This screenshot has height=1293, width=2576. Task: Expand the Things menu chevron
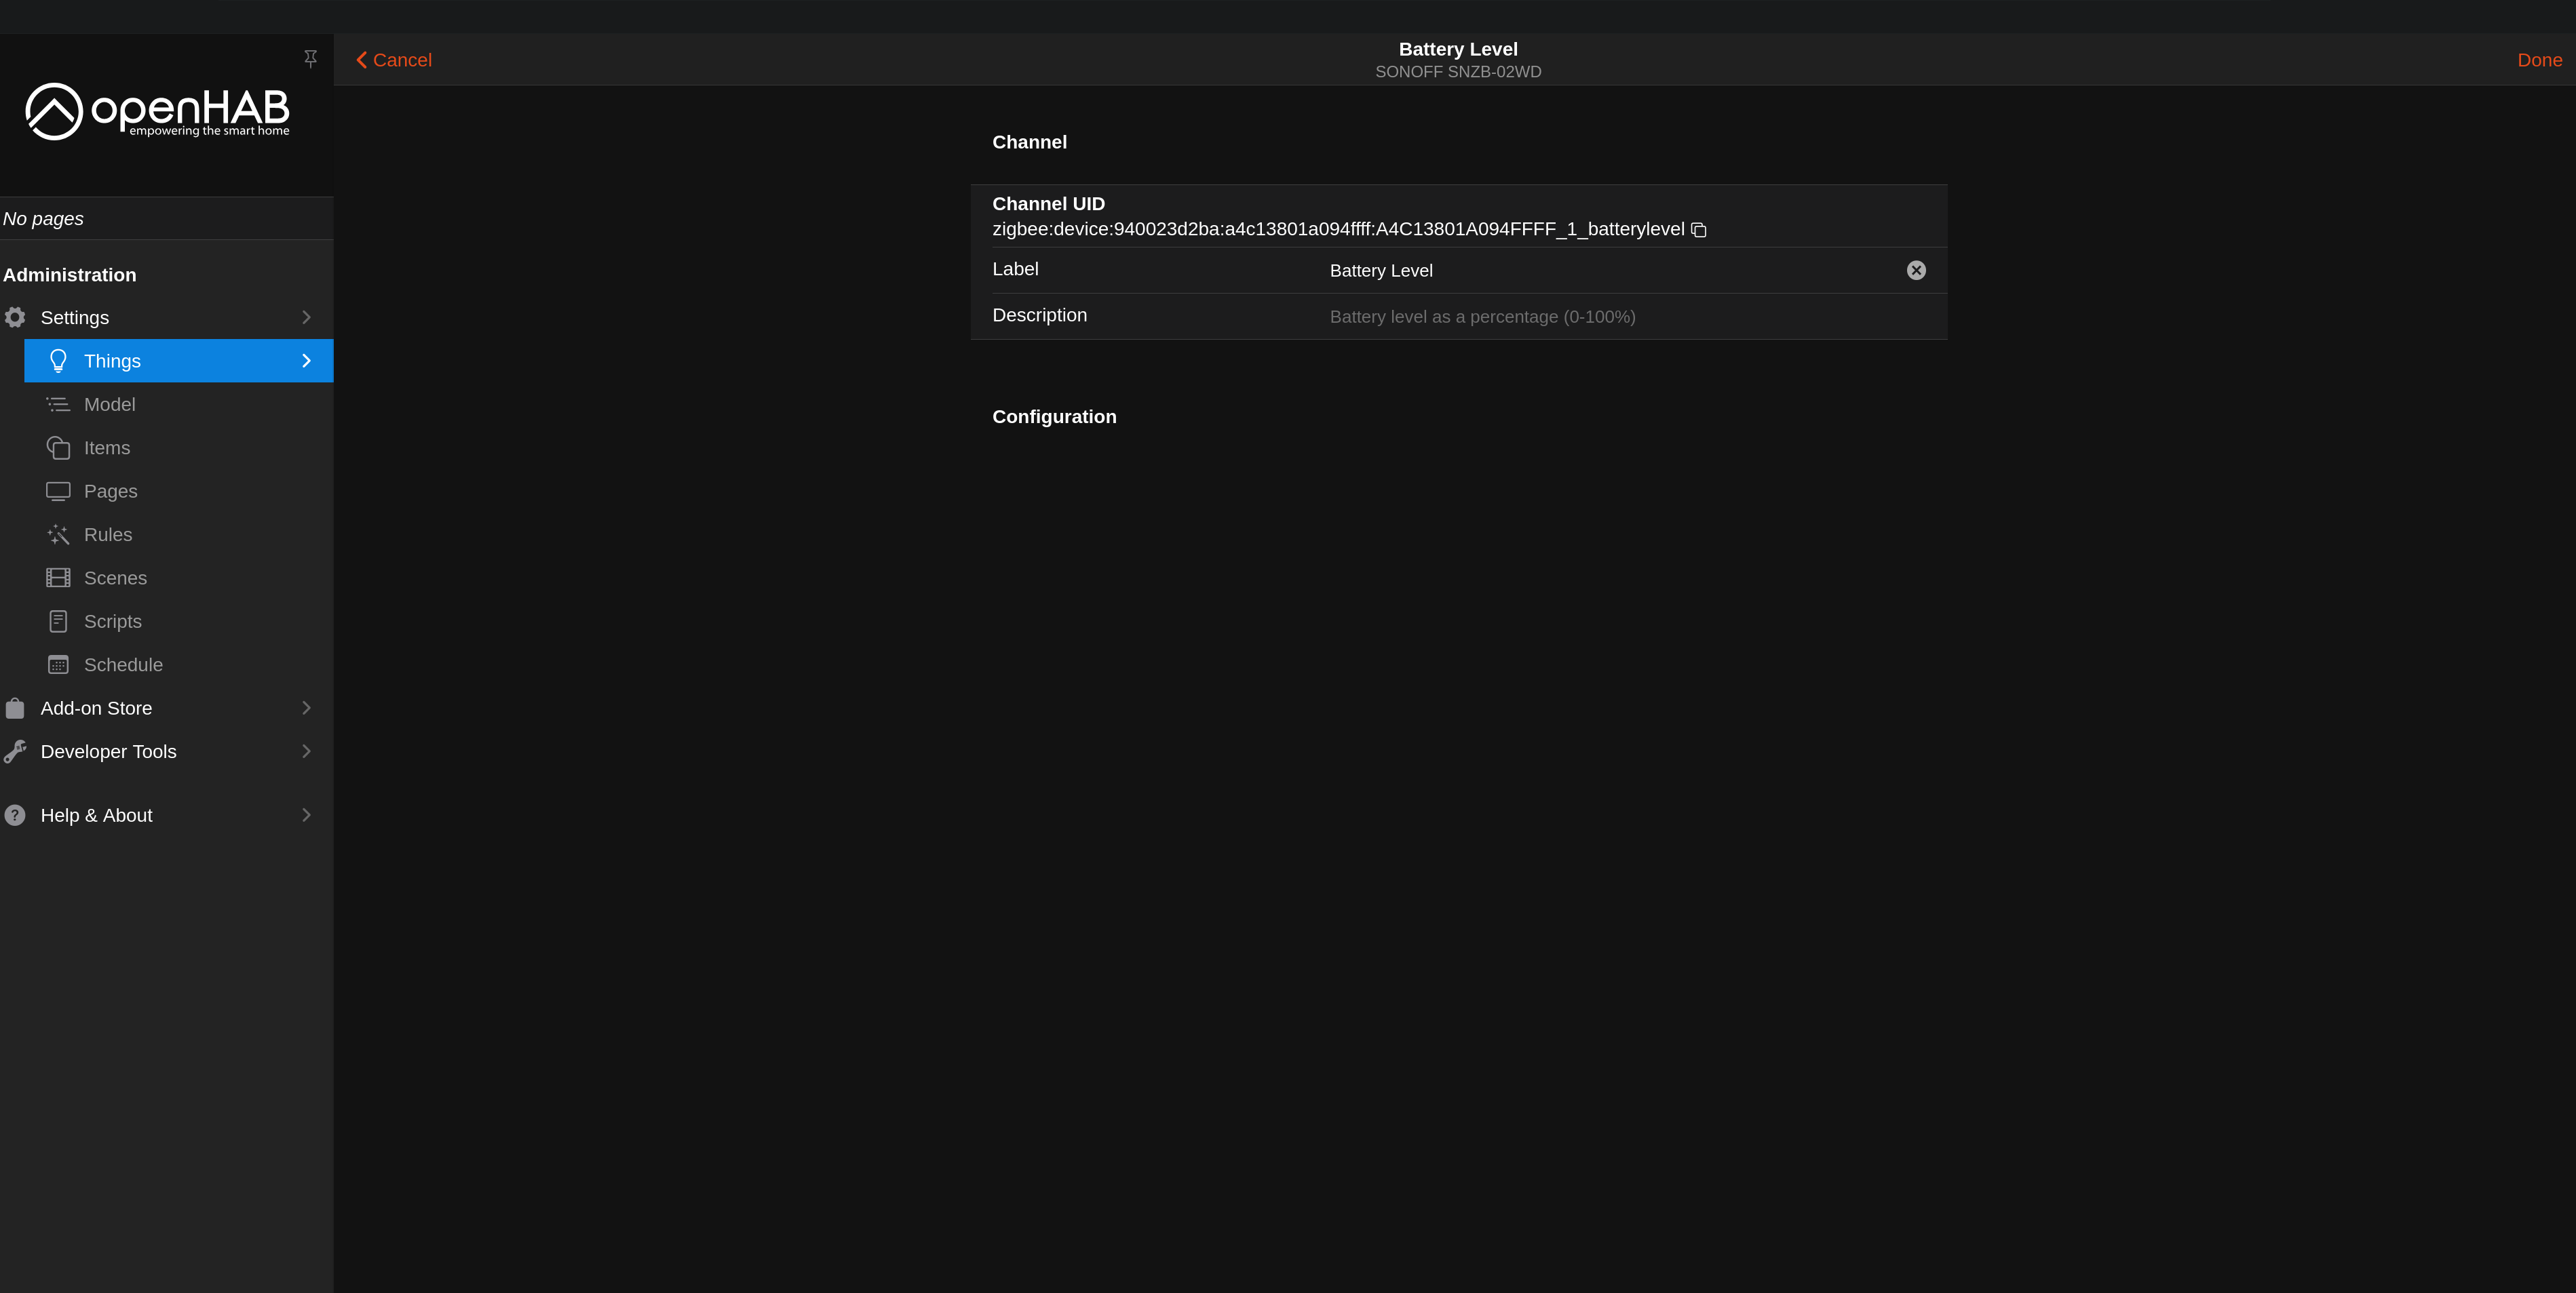click(x=306, y=361)
